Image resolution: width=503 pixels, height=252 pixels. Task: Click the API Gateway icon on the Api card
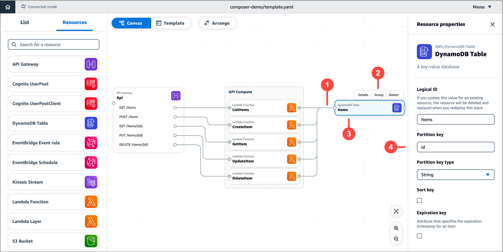tap(176, 96)
